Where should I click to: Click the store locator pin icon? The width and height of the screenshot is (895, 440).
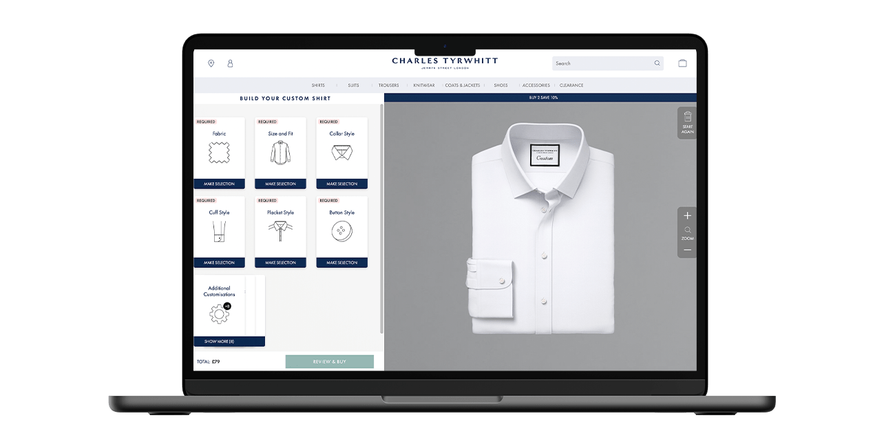click(211, 63)
